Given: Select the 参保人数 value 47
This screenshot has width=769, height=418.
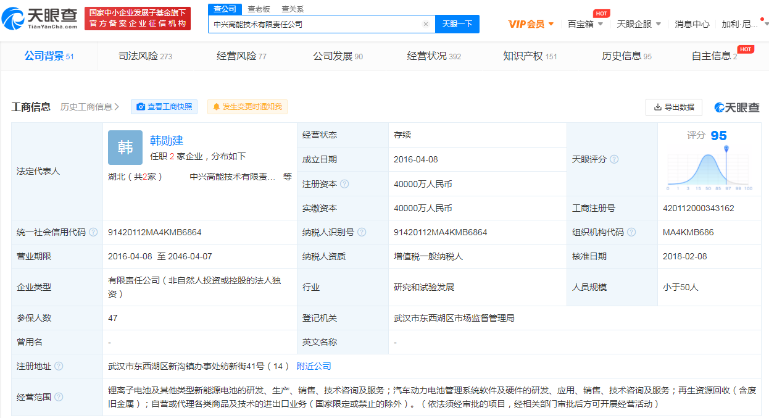Looking at the screenshot, I should [112, 318].
